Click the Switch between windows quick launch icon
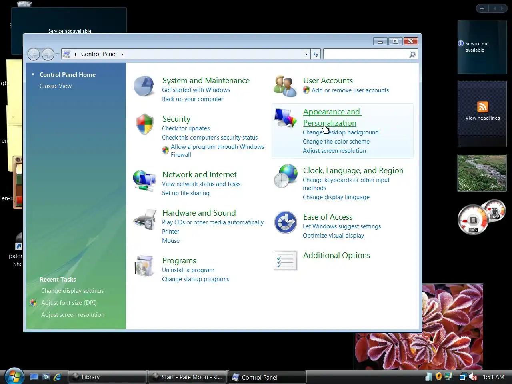Viewport: 512px width, 384px height. tap(46, 377)
